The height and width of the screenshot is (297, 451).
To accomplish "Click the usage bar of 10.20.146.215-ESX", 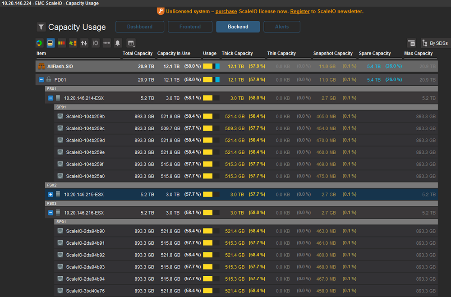I will point(211,194).
